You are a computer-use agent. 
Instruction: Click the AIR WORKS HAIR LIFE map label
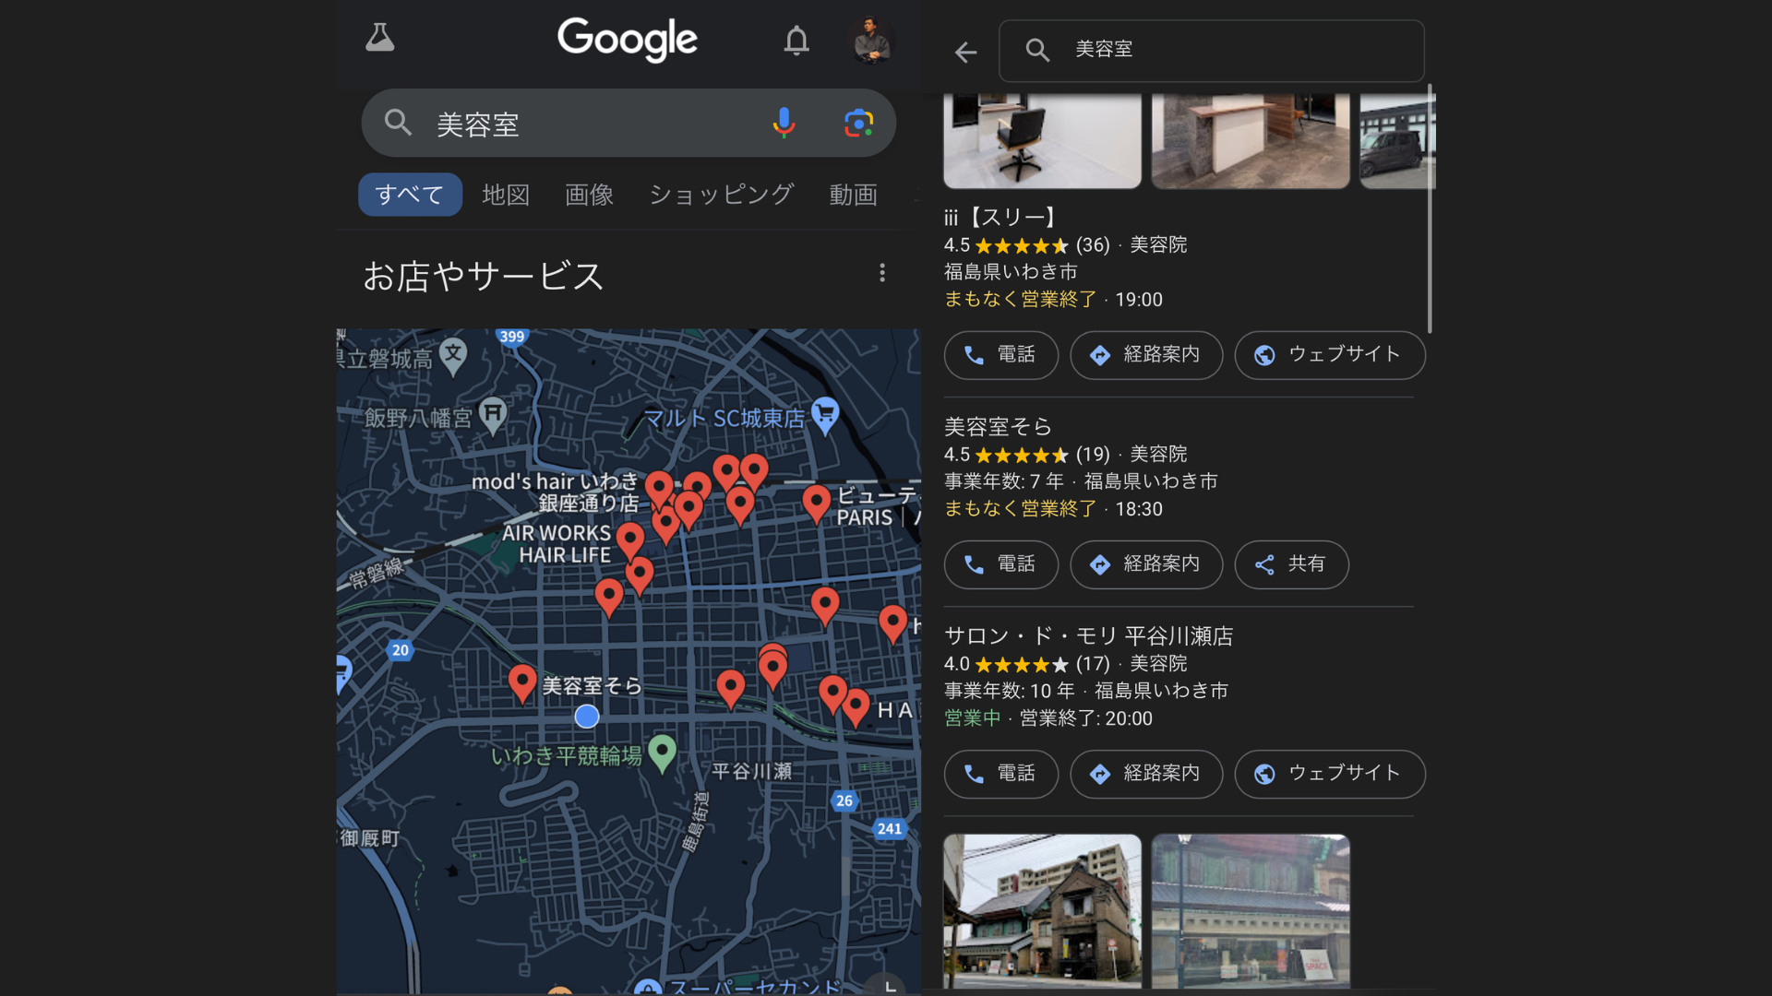[x=557, y=544]
